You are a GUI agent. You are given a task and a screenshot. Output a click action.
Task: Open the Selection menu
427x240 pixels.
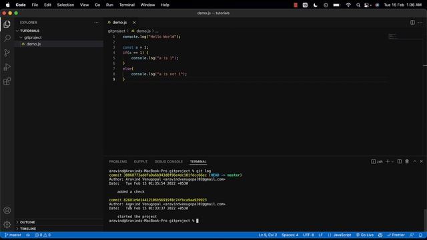65,5
